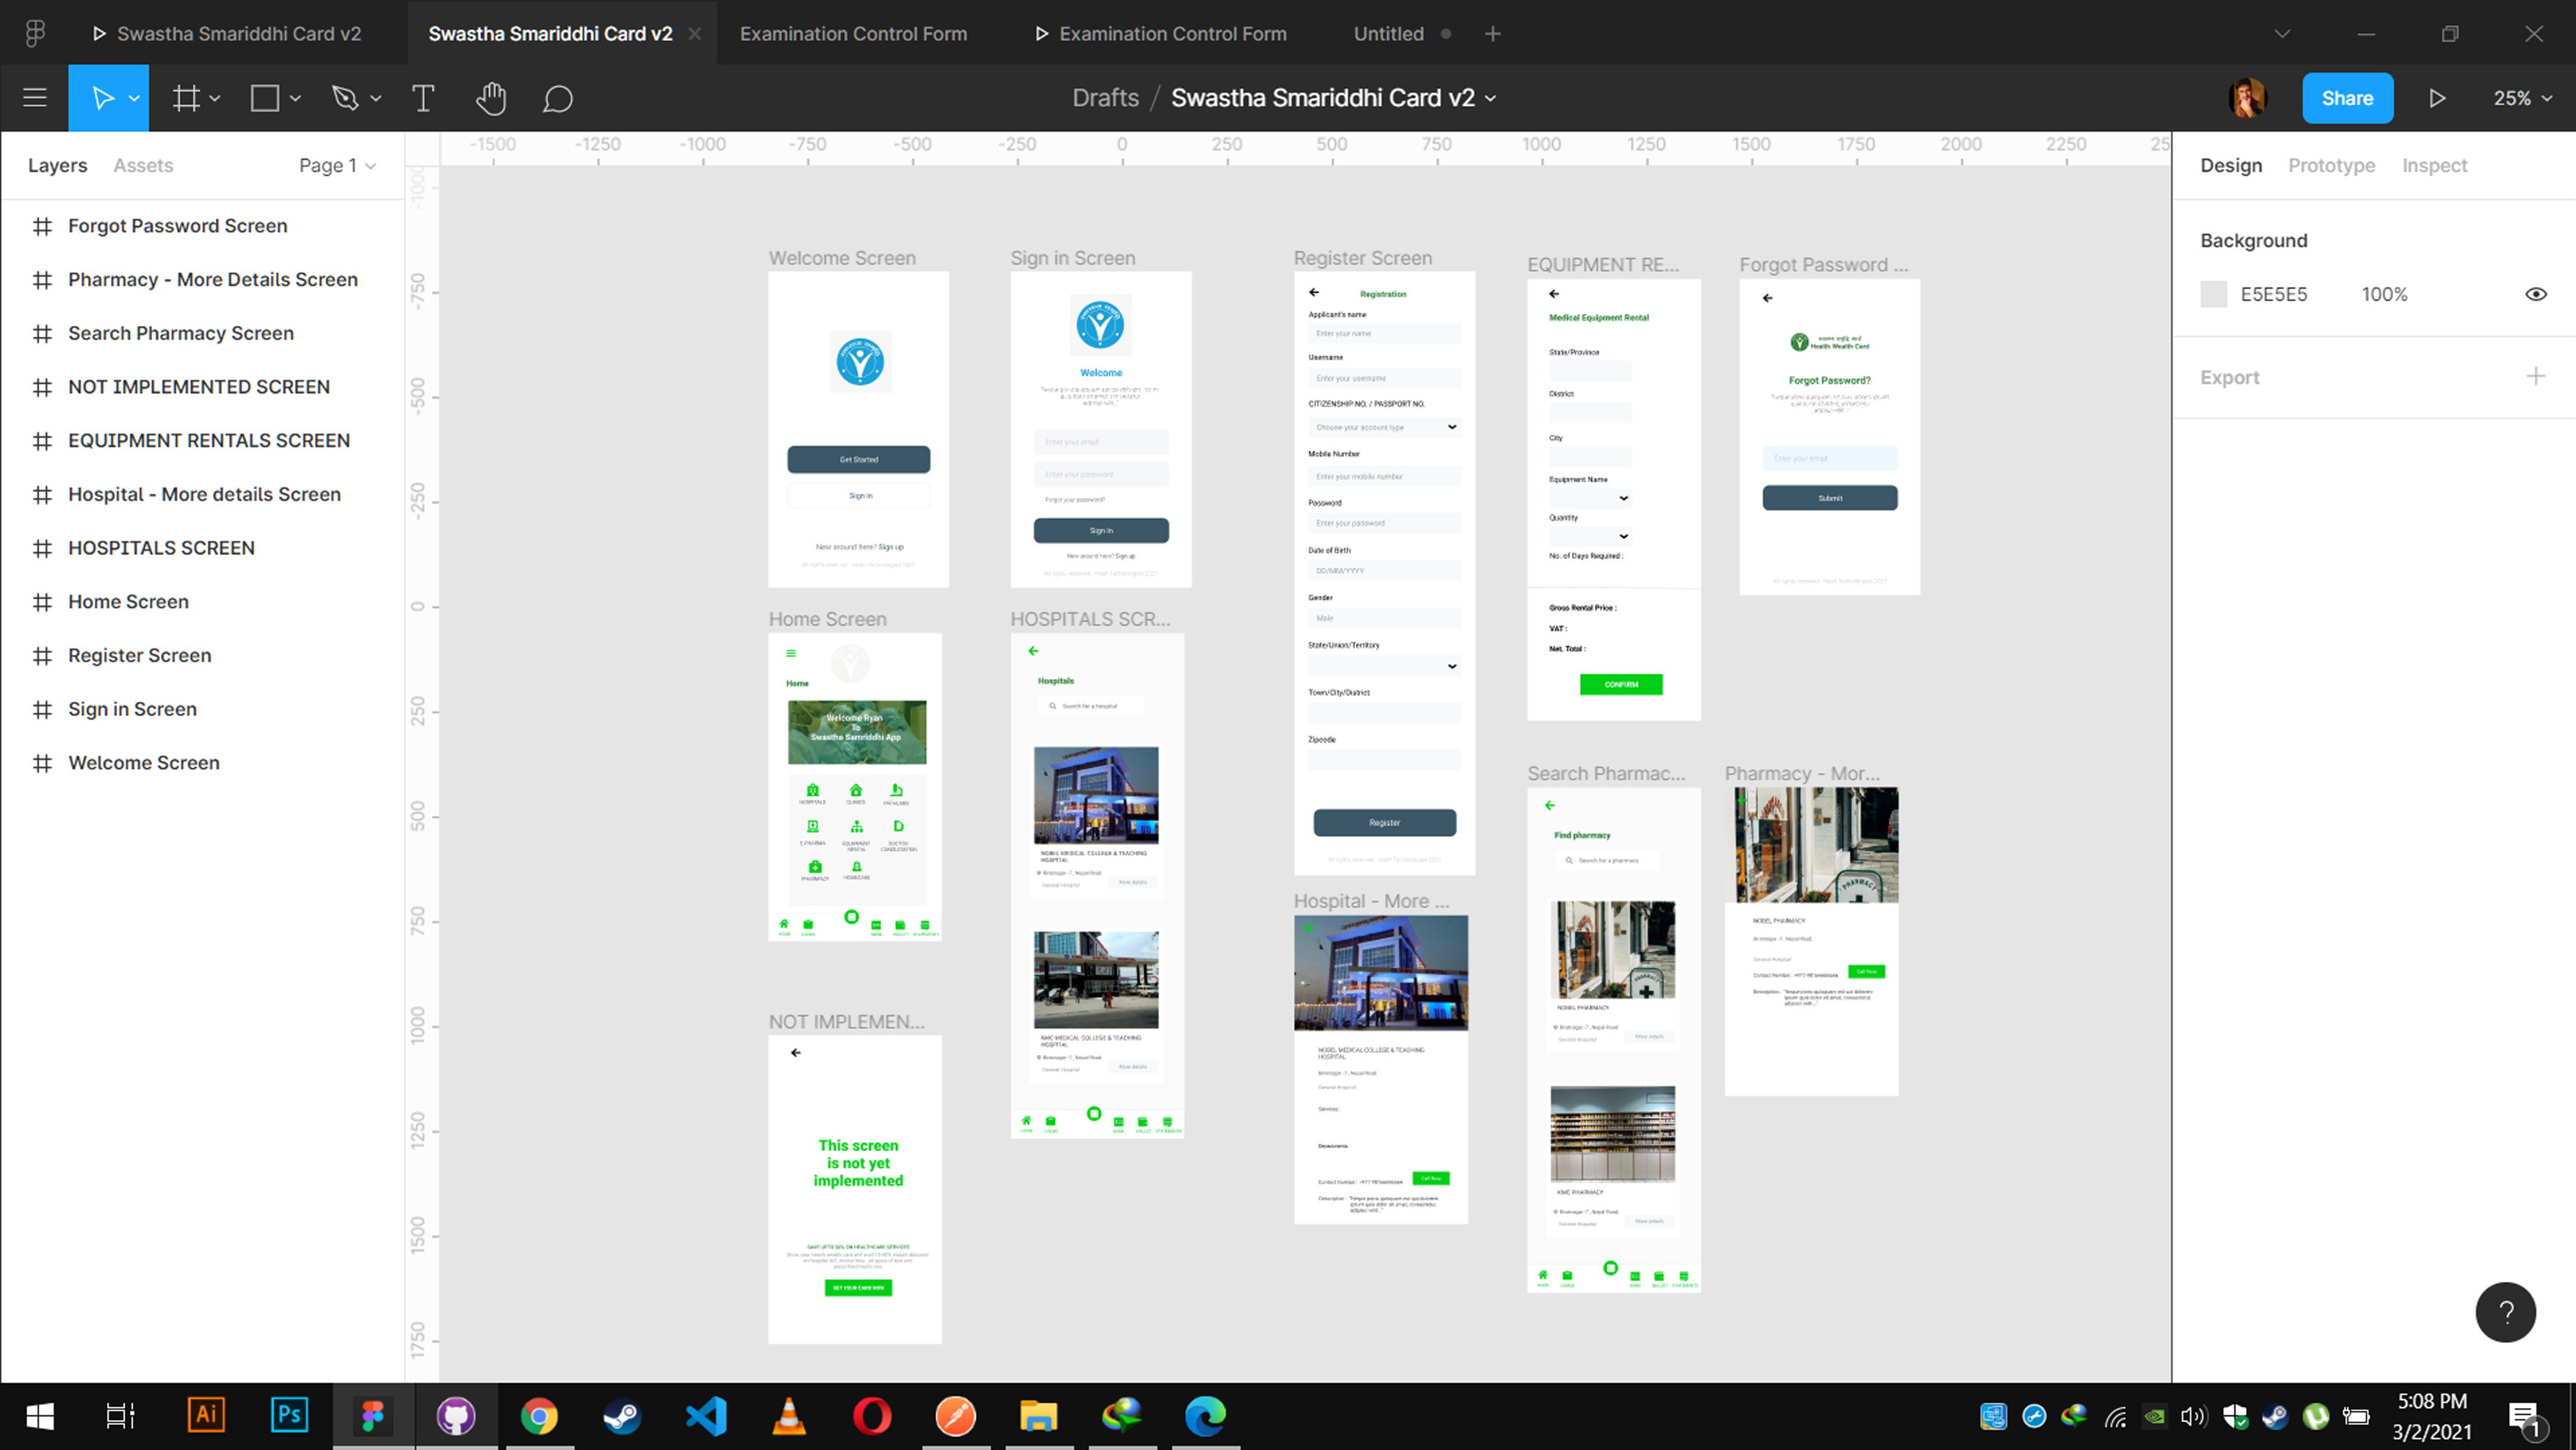Open Illustrator from the taskbar
This screenshot has height=1450, width=2576.
[x=206, y=1414]
